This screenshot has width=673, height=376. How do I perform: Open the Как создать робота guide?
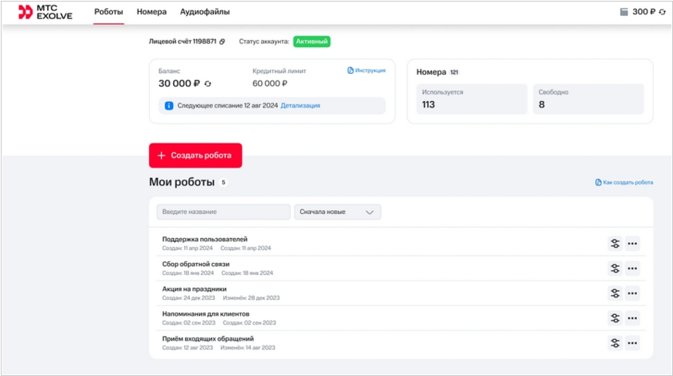[624, 183]
